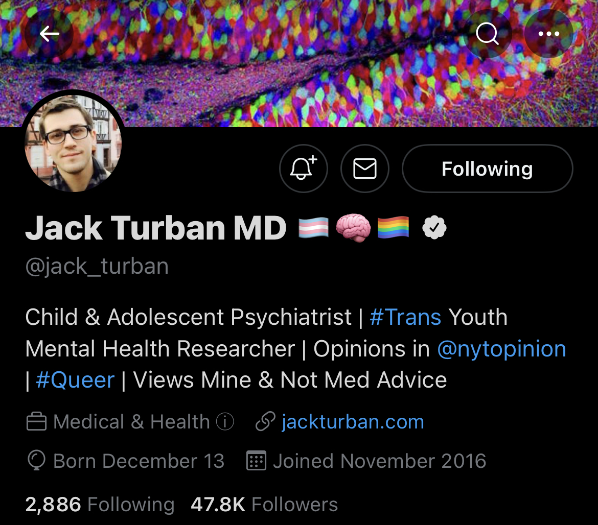
Task: Open the @nytopinion mention link
Action: click(501, 349)
